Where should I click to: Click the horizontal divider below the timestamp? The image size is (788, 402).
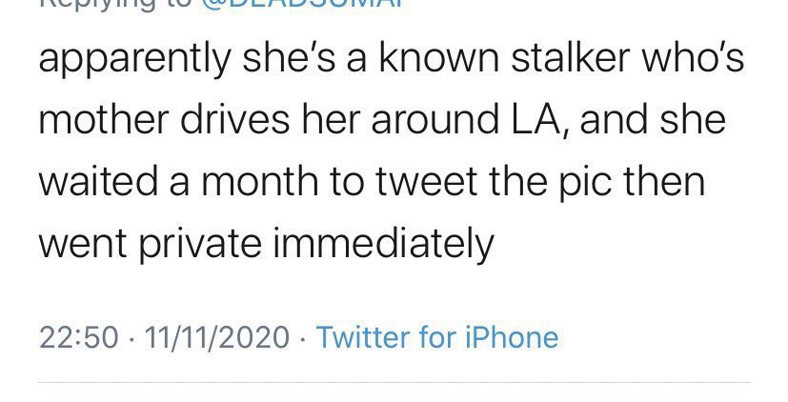click(394, 383)
